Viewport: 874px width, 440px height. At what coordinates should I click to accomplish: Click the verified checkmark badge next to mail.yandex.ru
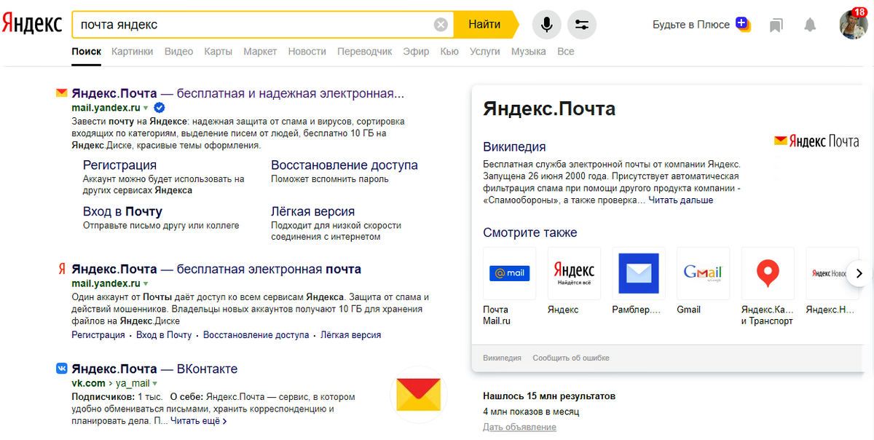pyautogui.click(x=159, y=108)
